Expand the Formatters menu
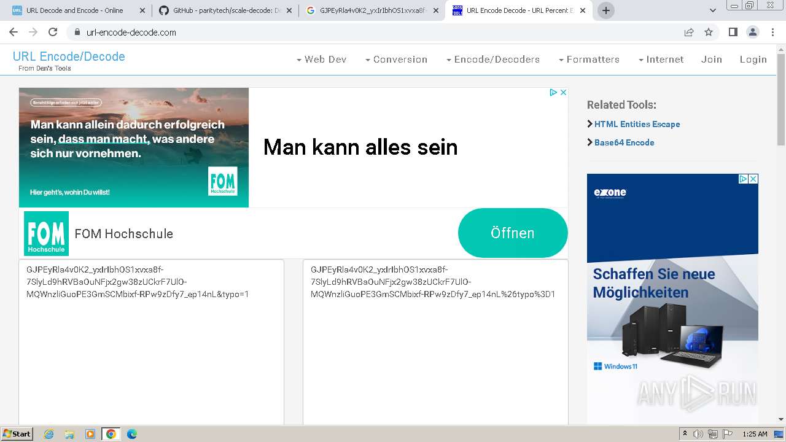This screenshot has width=786, height=442. click(x=589, y=60)
